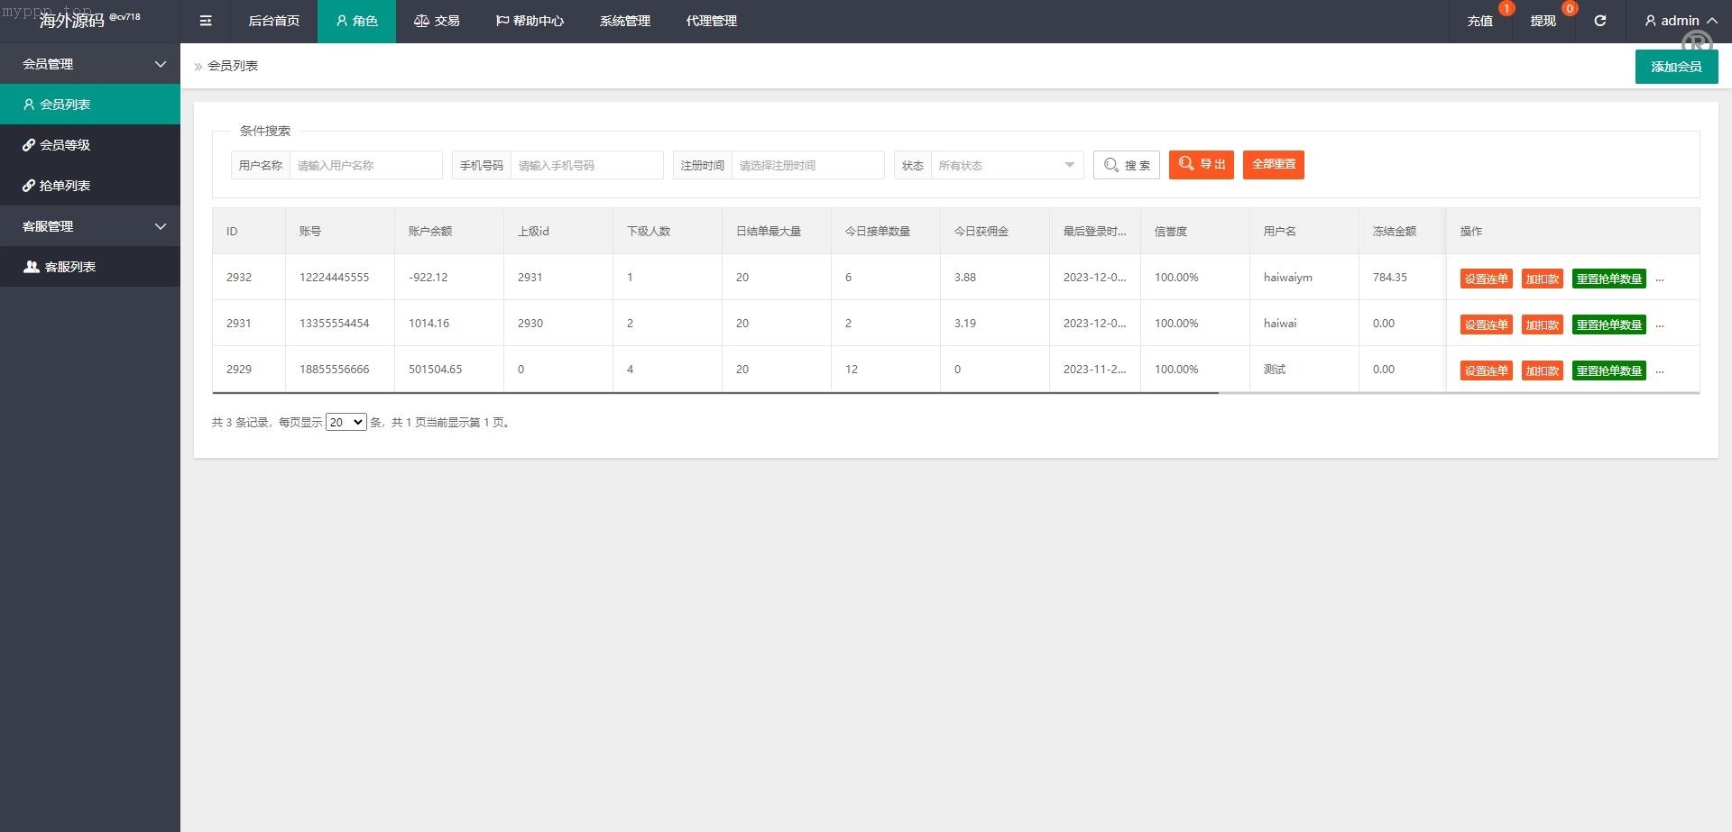The height and width of the screenshot is (832, 1732).
Task: Click the refresh icon in top bar
Action: click(x=1599, y=21)
